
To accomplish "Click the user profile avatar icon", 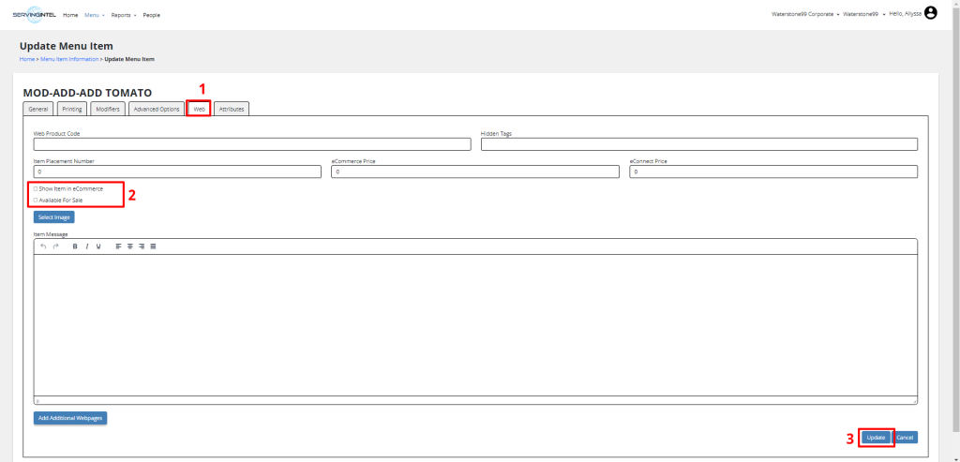I will [930, 13].
